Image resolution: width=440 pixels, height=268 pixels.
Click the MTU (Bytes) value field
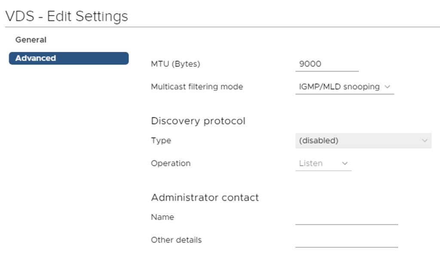pyautogui.click(x=327, y=64)
